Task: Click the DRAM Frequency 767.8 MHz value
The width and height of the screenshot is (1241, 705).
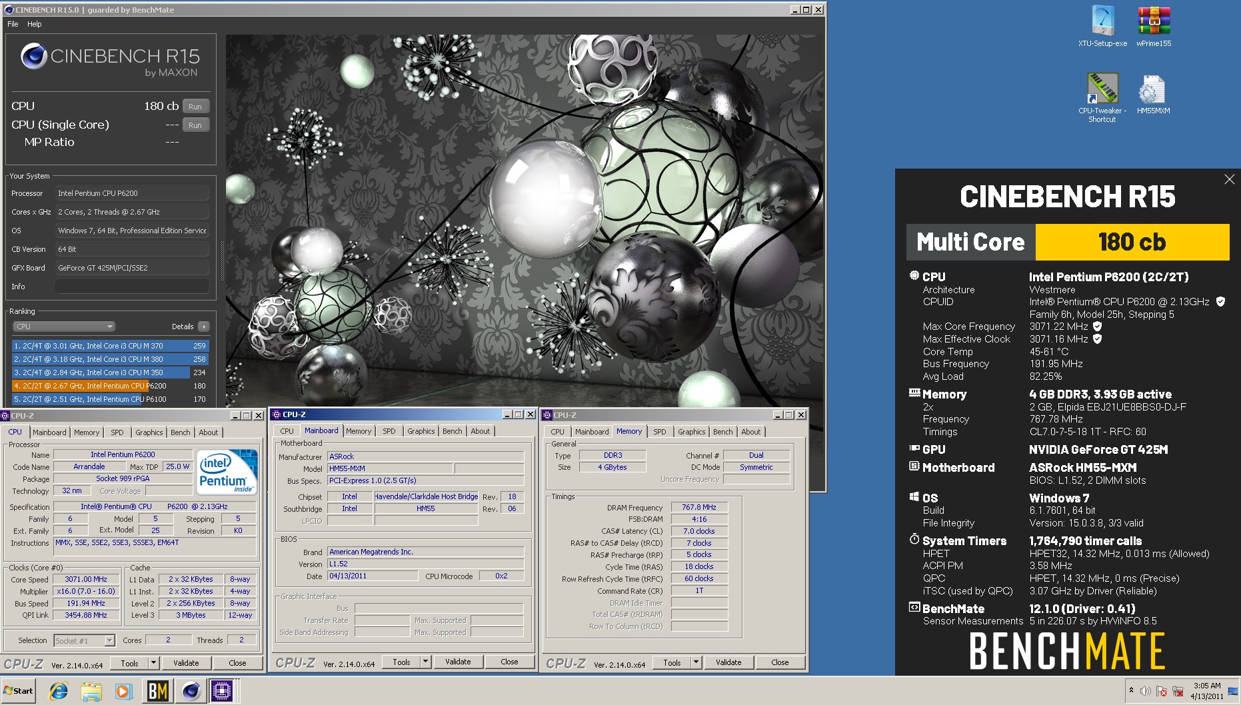Action: (699, 508)
